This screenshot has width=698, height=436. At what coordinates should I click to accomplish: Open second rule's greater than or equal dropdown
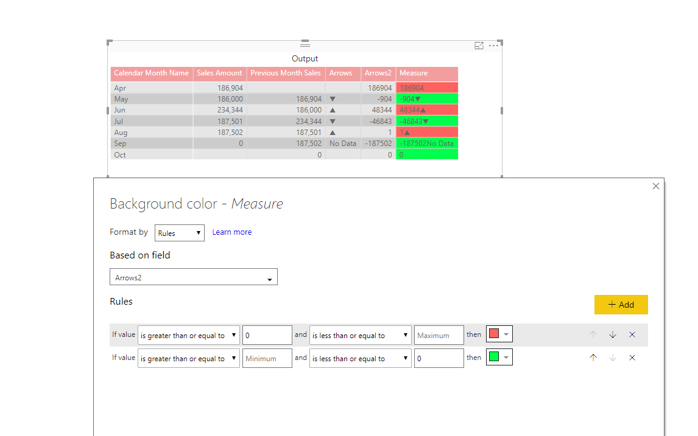(189, 358)
